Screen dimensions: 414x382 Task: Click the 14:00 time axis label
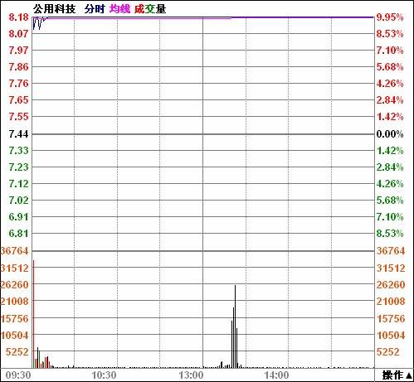[276, 375]
